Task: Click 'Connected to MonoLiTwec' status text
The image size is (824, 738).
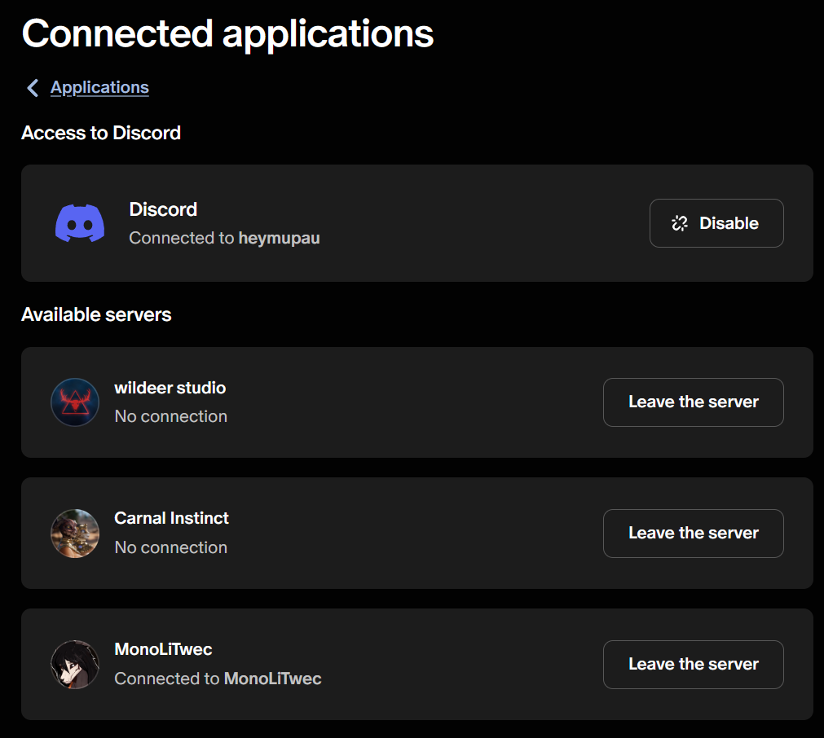Action: [218, 679]
